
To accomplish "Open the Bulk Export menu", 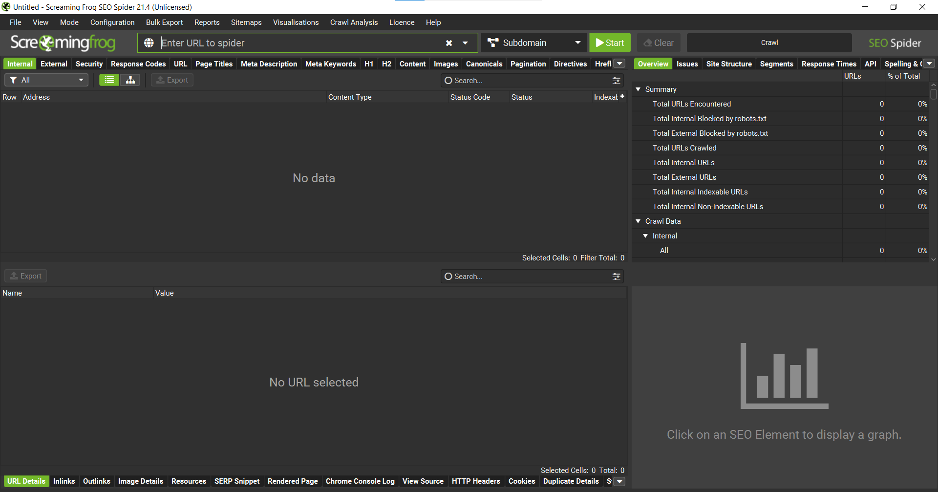I will click(164, 22).
